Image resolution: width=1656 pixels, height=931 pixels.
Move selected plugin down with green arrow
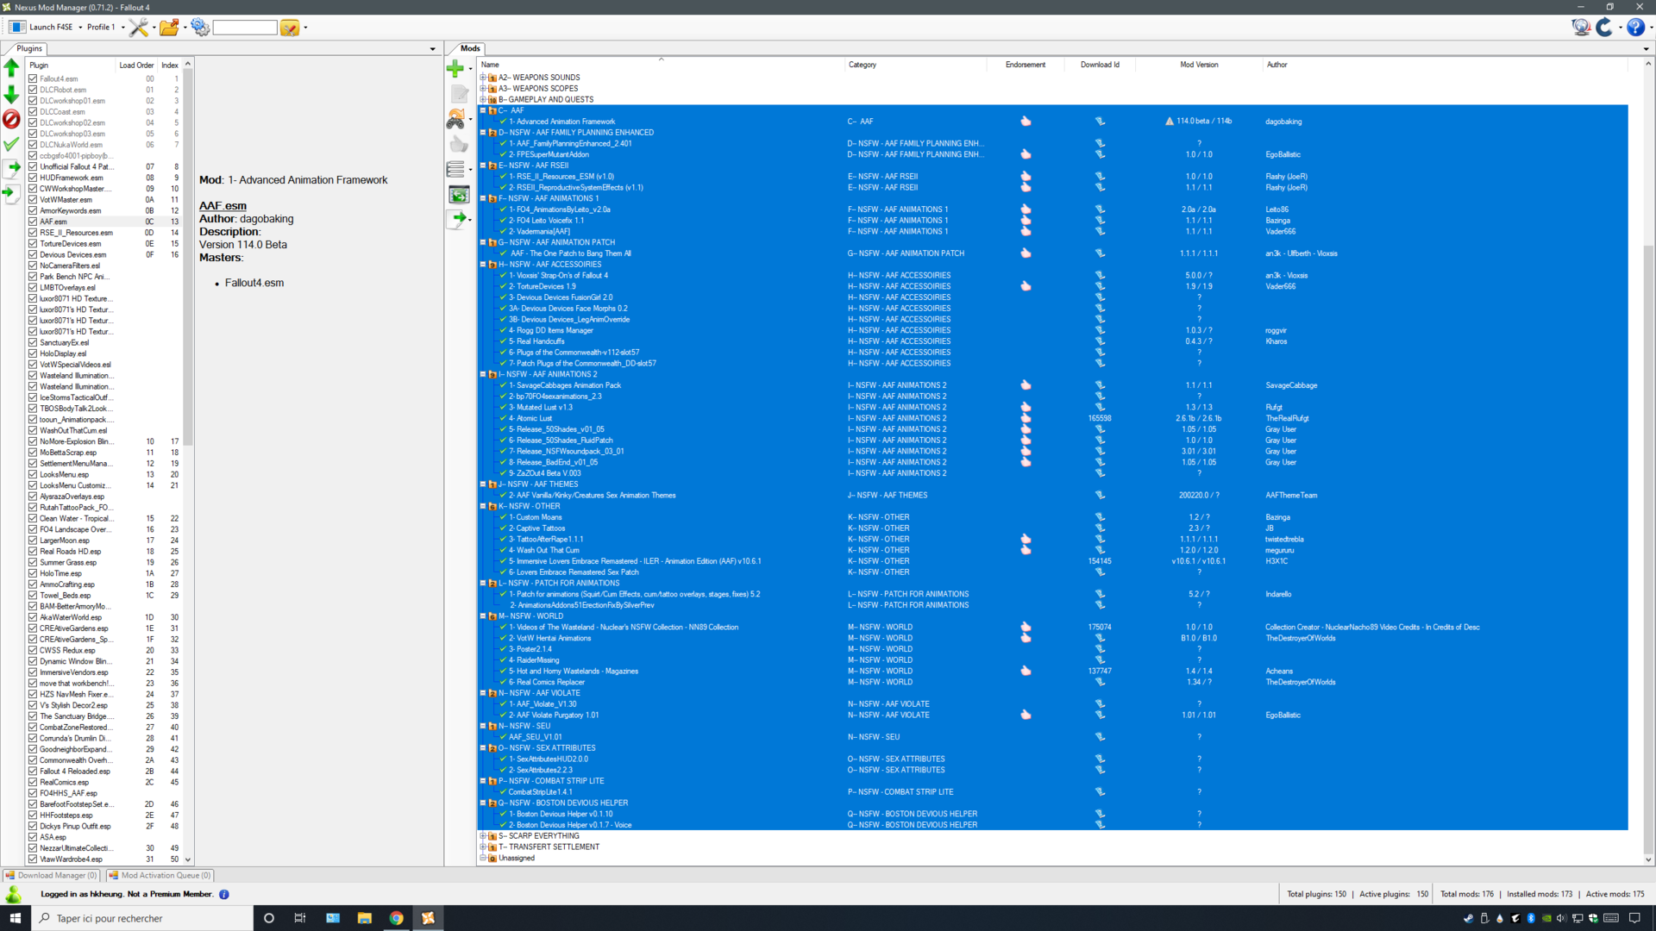click(x=11, y=94)
